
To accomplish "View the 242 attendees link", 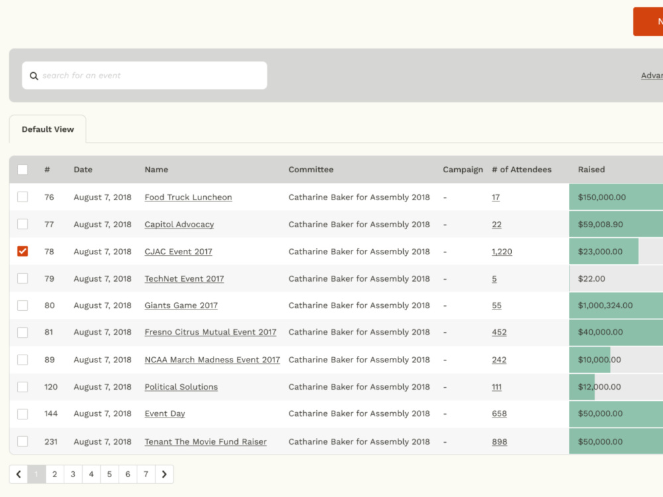I will [499, 360].
